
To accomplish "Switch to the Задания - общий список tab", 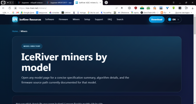I will pyautogui.click(x=30, y=3).
